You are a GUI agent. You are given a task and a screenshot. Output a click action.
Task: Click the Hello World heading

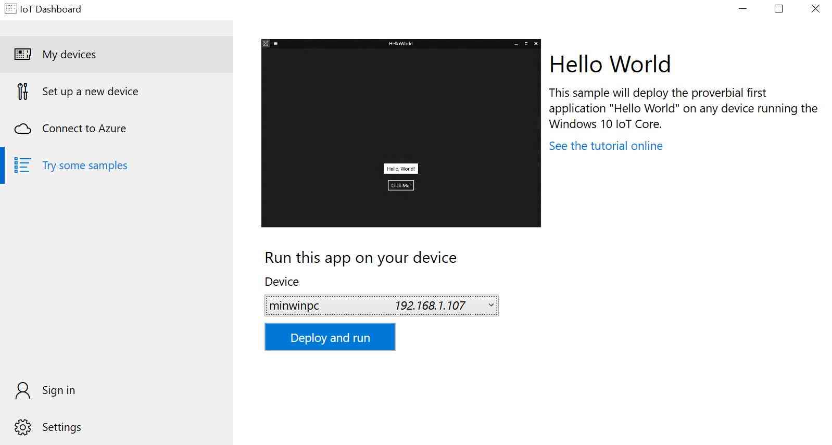pos(610,64)
